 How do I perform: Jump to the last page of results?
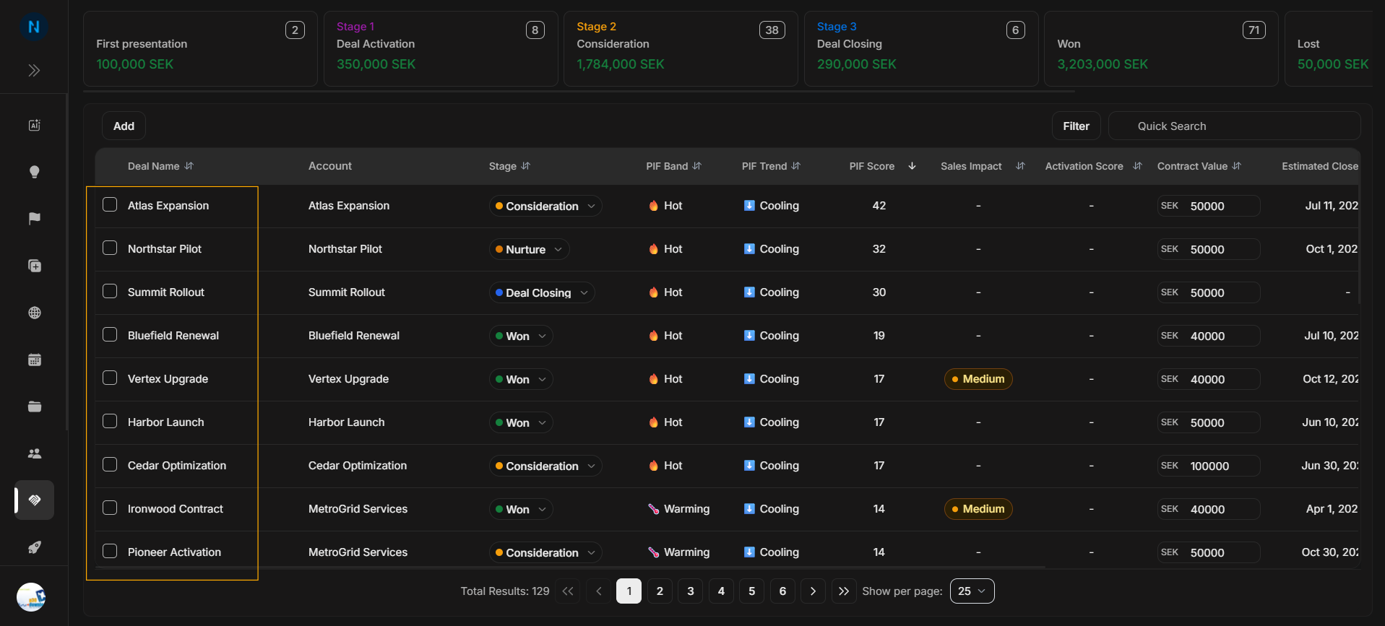[x=844, y=591]
